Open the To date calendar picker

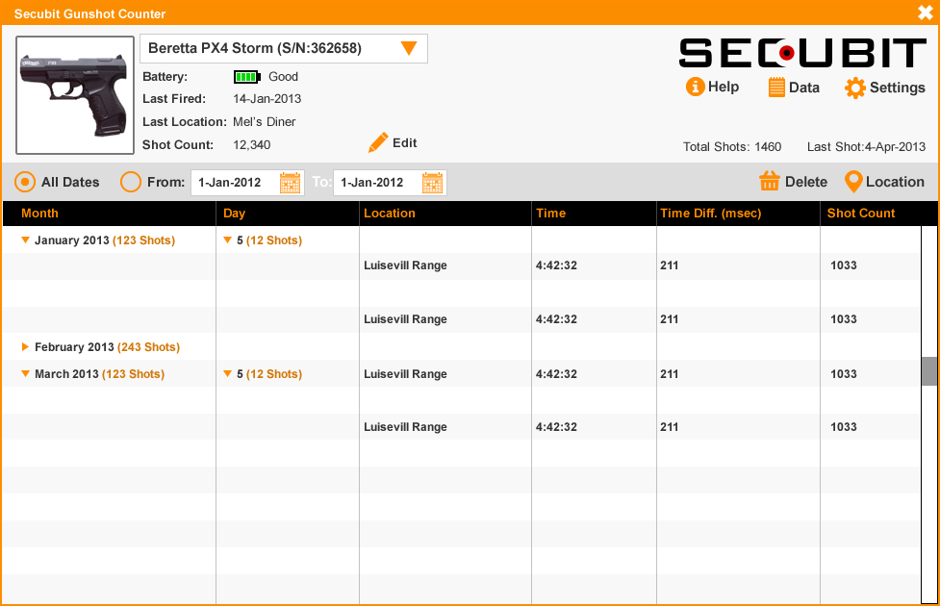click(432, 183)
